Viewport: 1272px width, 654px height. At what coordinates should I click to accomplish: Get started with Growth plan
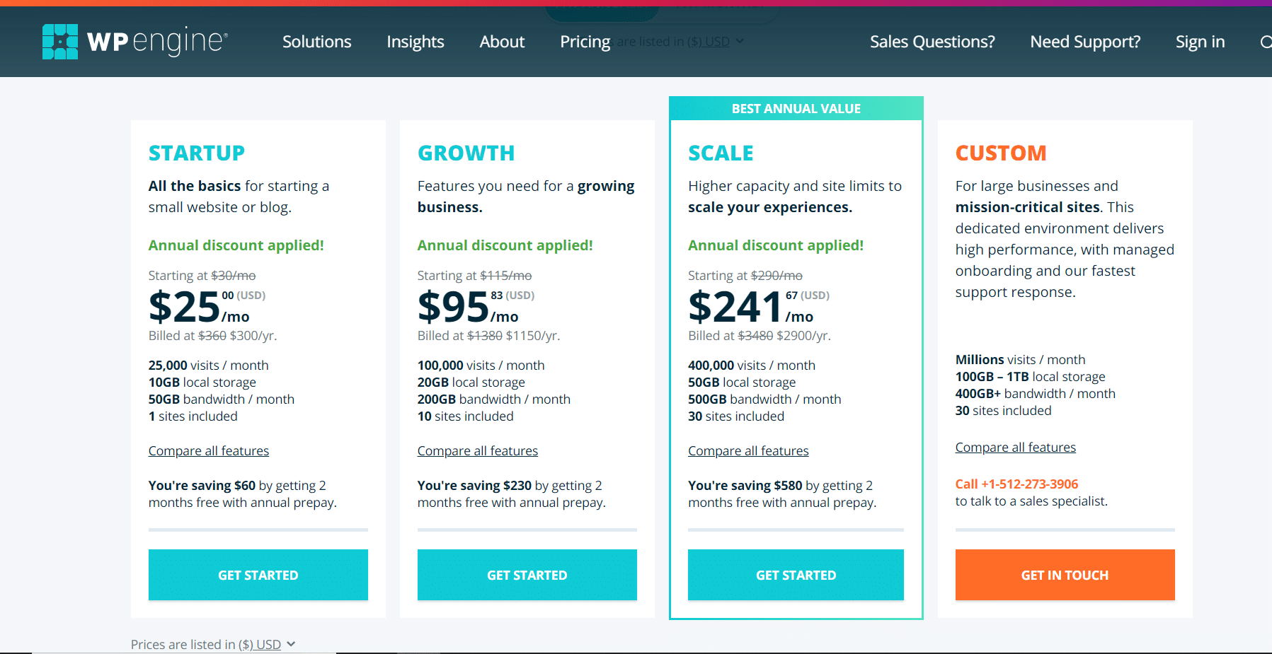tap(527, 575)
